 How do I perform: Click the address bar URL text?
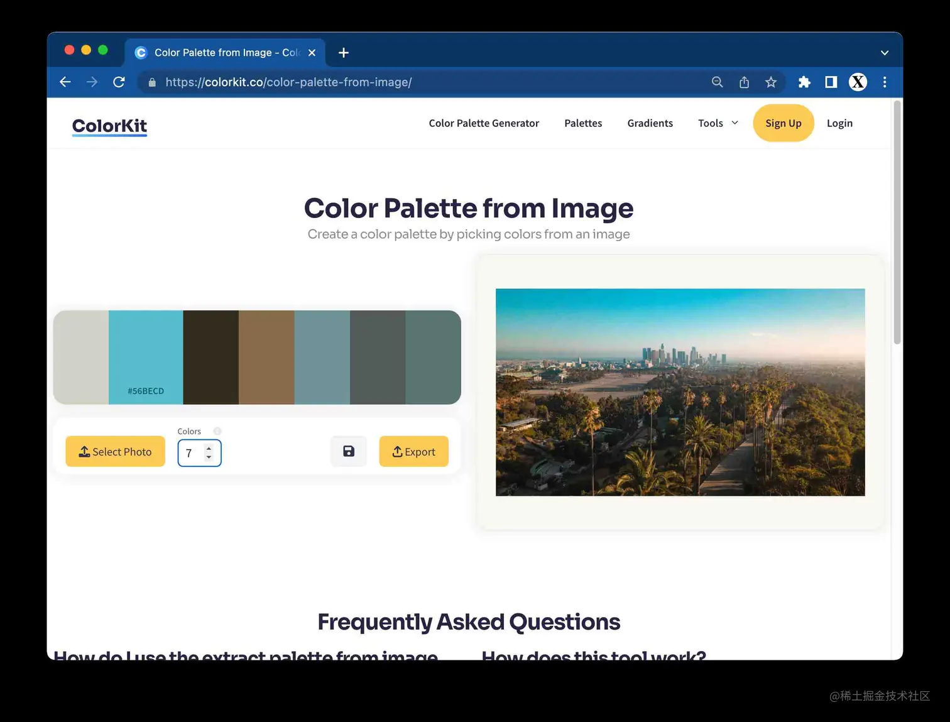coord(288,82)
